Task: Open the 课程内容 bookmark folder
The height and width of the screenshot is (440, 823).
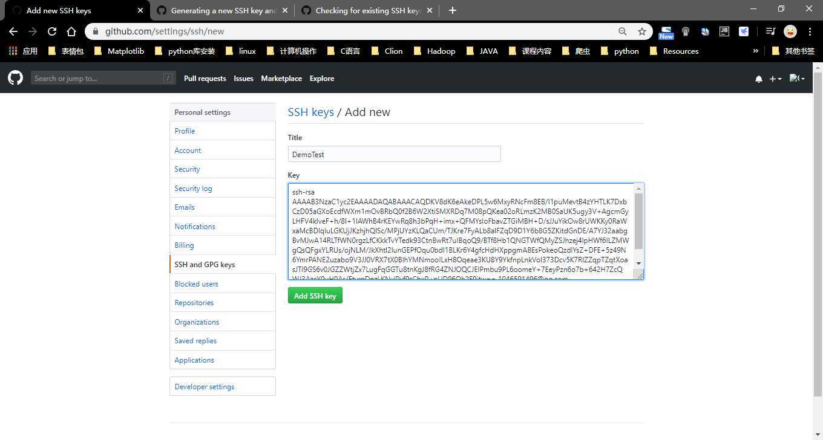Action: pos(530,51)
